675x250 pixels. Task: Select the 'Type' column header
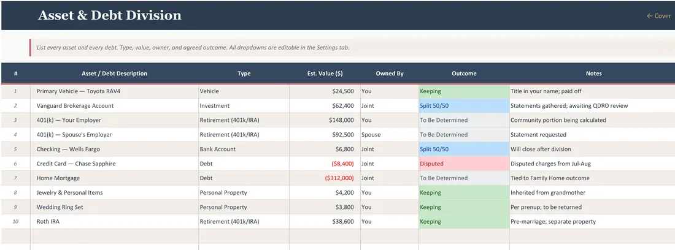click(x=244, y=74)
